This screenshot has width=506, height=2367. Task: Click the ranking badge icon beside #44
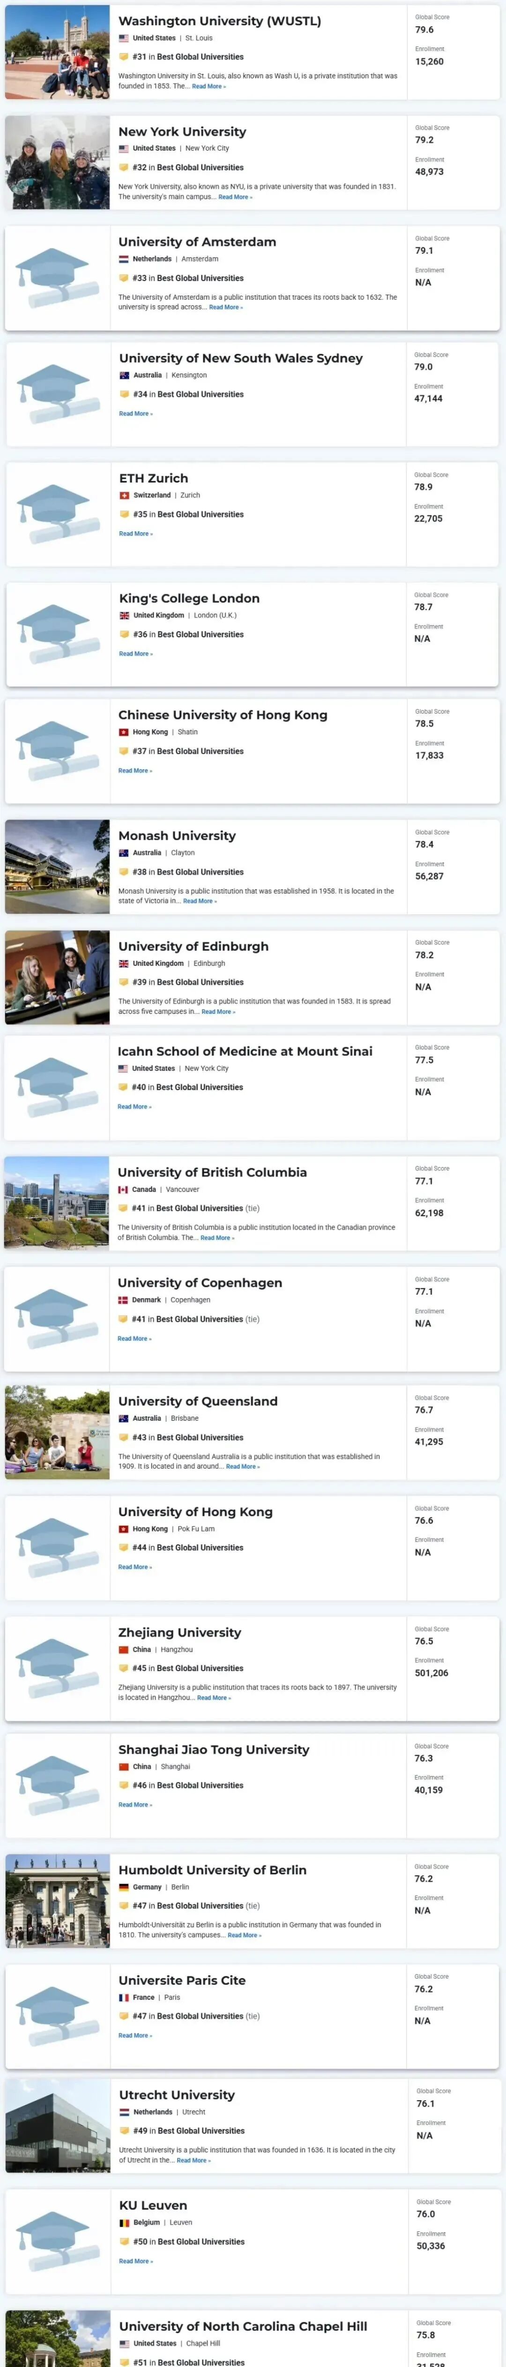(x=123, y=1548)
